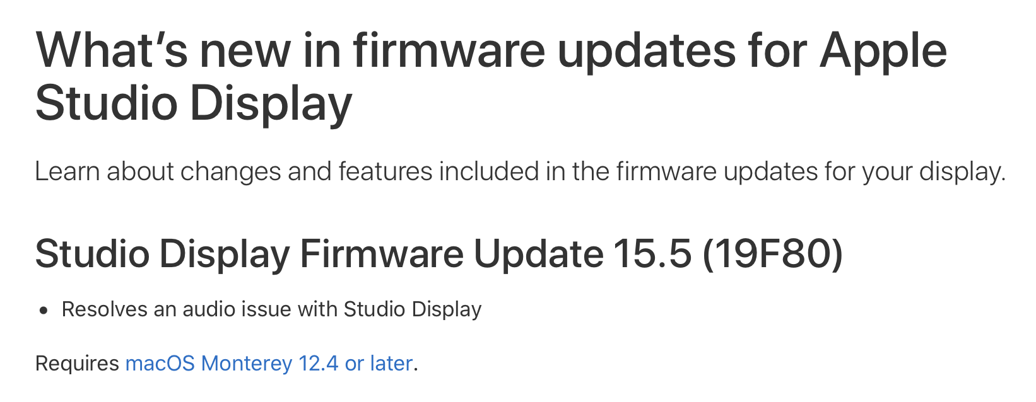Click the intro paragraph starting with Learn
This screenshot has width=1036, height=402.
coord(521,172)
